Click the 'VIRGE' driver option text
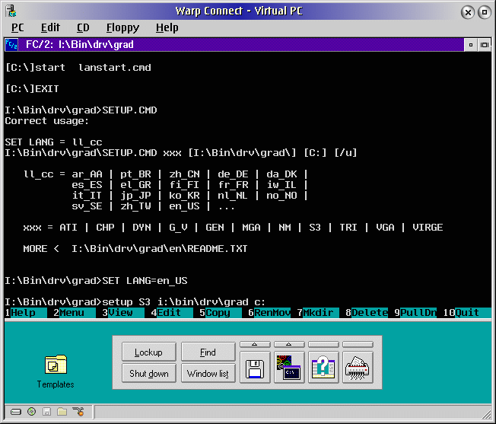The height and width of the screenshot is (424, 496). pos(428,228)
